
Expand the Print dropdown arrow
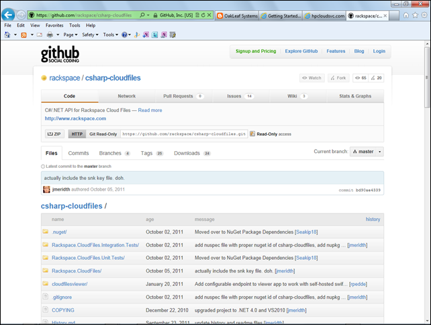(58, 35)
